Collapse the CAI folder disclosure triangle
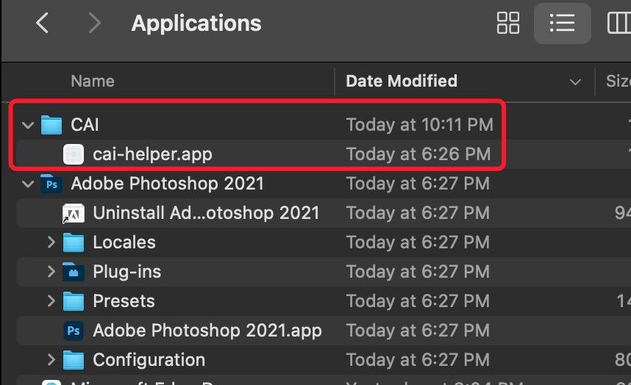 29,125
